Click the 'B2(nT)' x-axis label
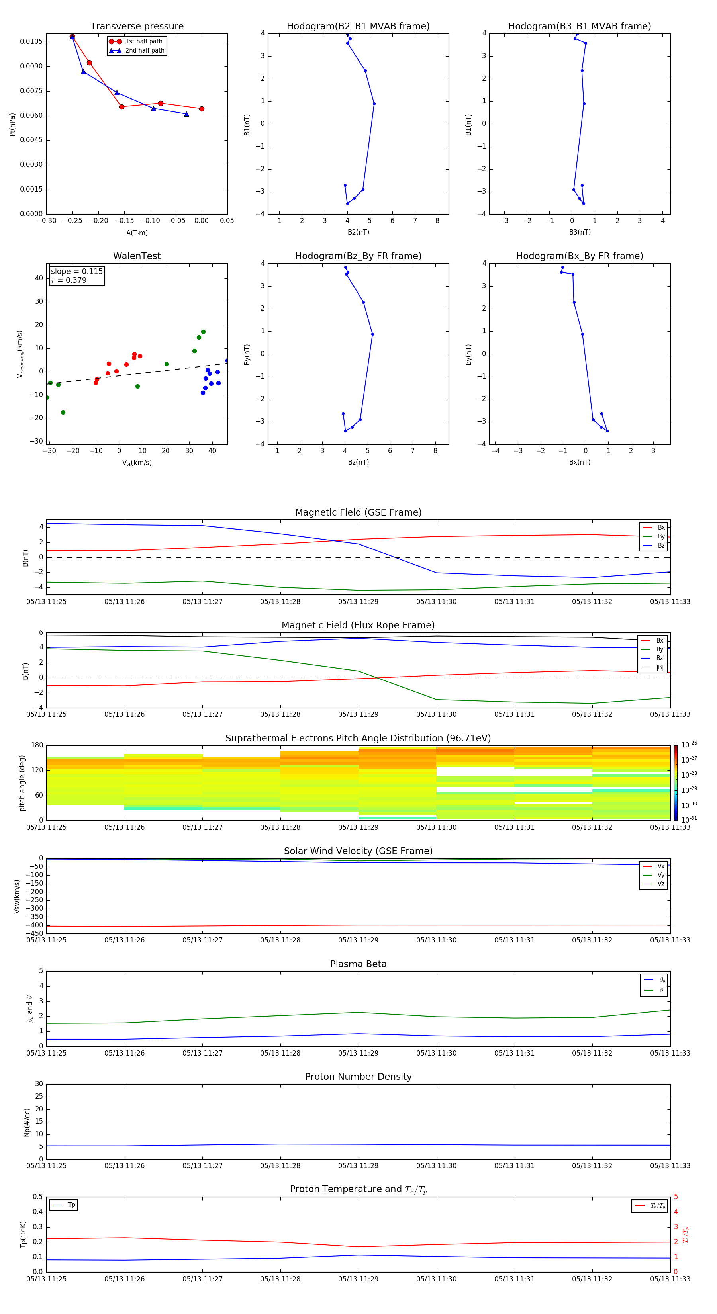 358,232
